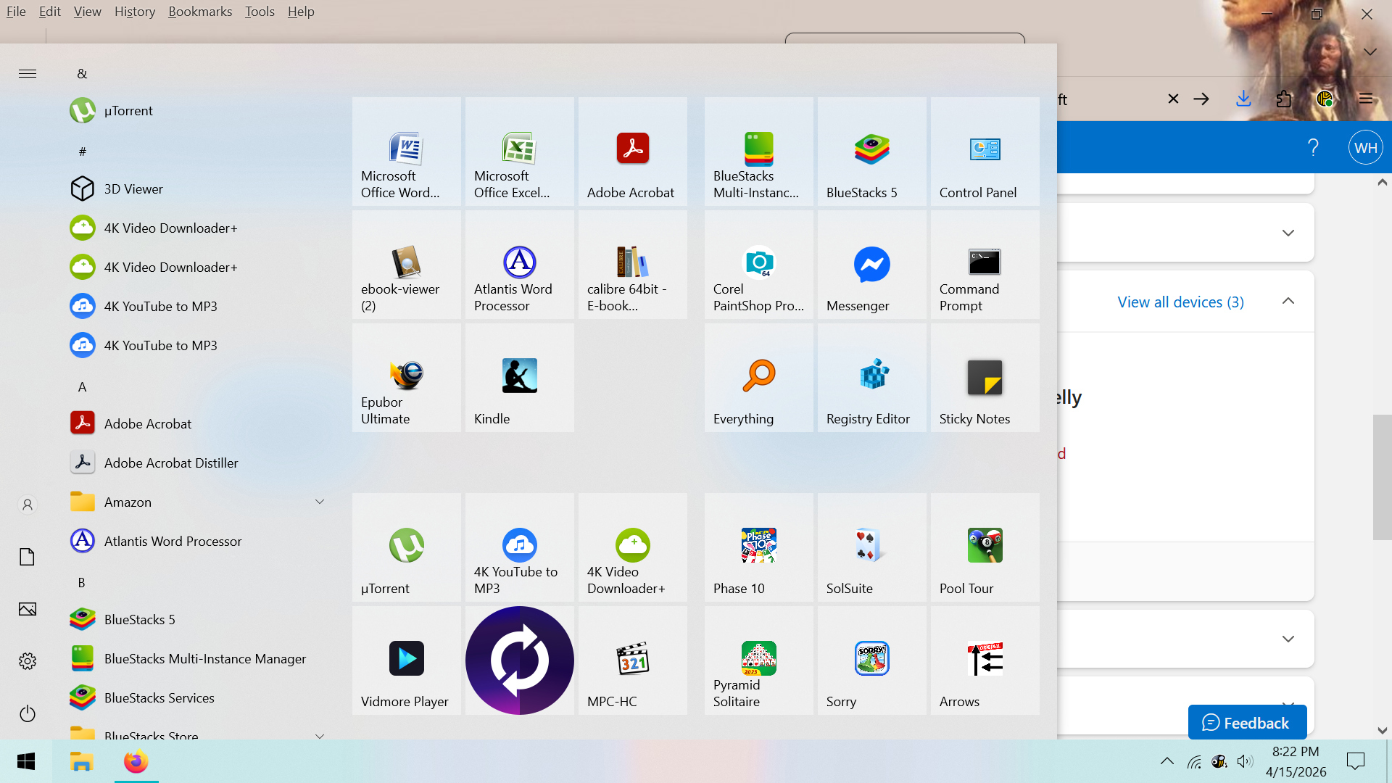Click the help question mark icon
Image resolution: width=1392 pixels, height=783 pixels.
[x=1313, y=148]
